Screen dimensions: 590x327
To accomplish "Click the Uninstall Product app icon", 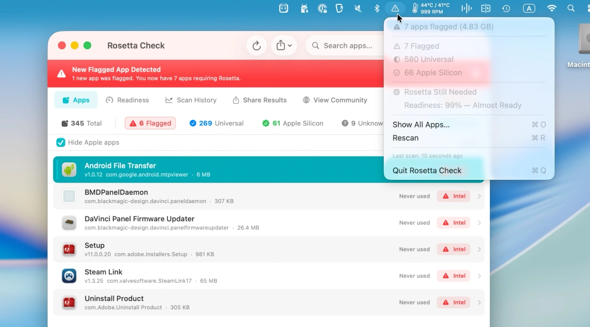I will [x=69, y=303].
